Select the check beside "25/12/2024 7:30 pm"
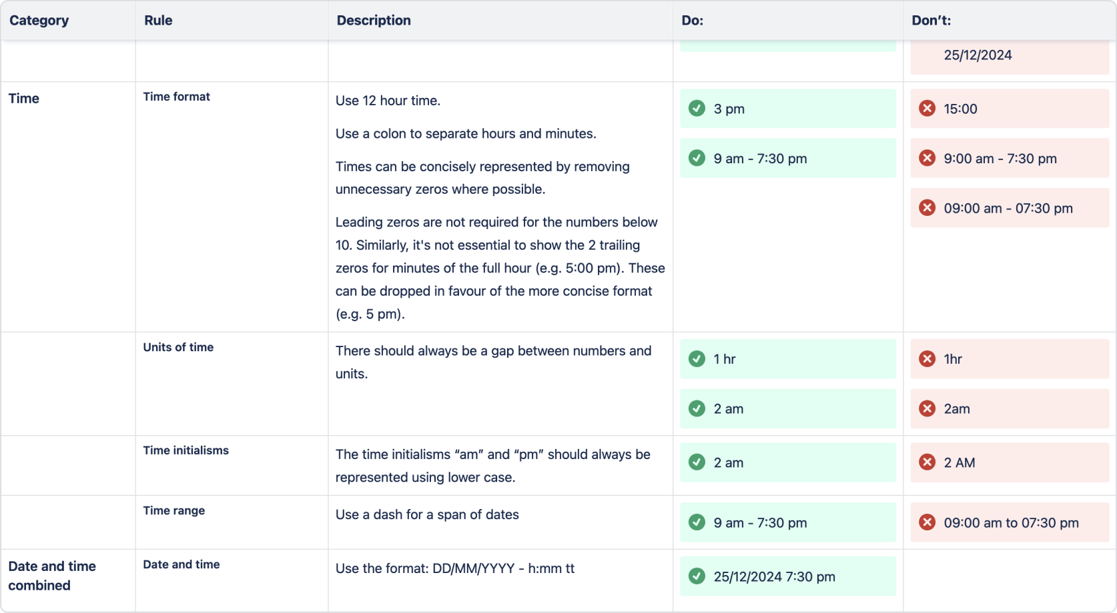This screenshot has height=613, width=1117. coord(697,576)
